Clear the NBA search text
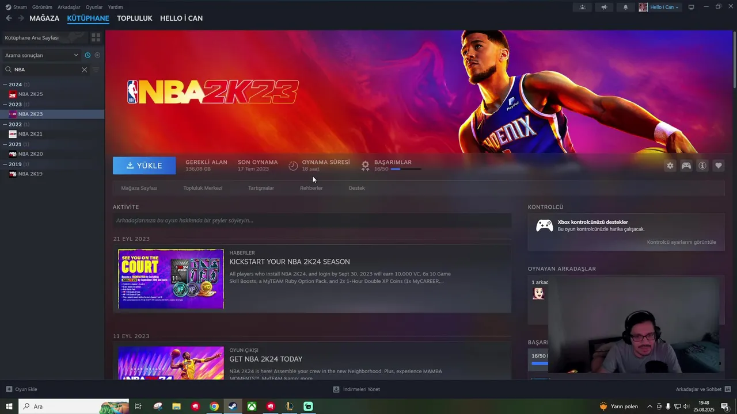 (84, 70)
